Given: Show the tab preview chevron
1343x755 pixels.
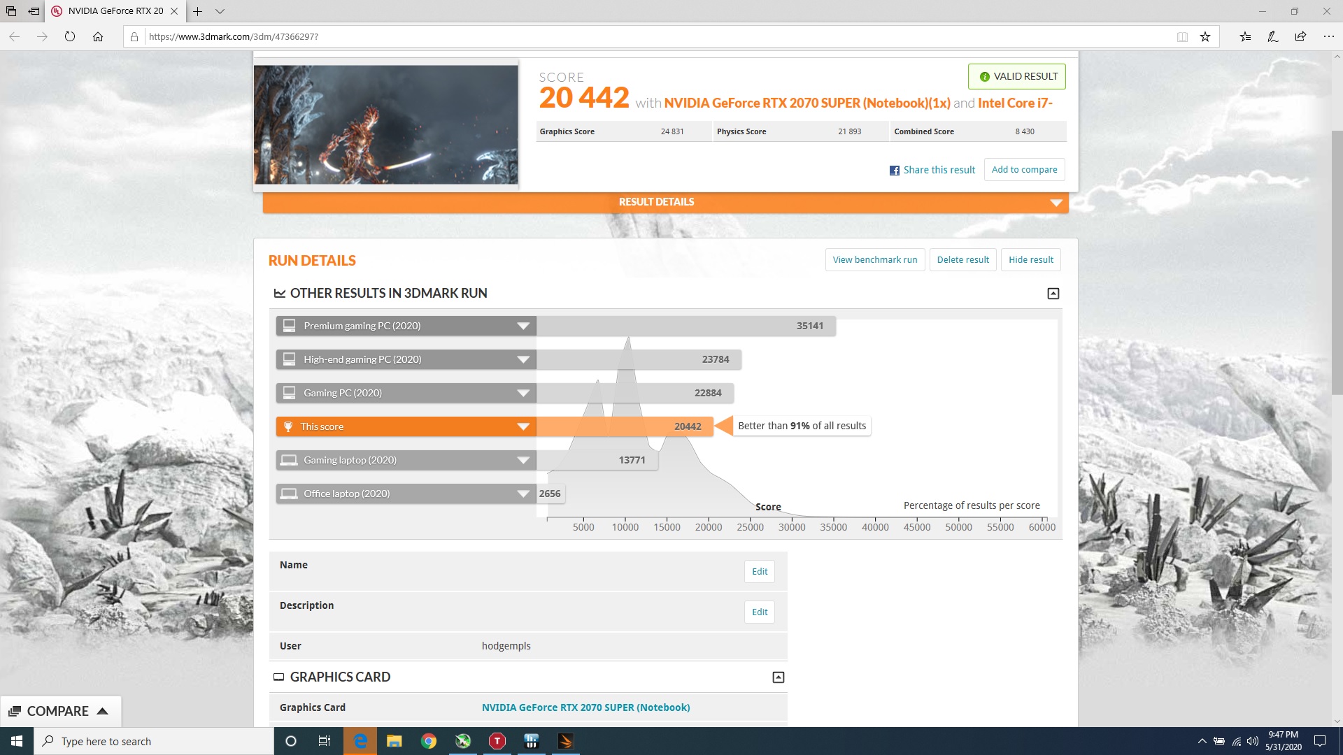Looking at the screenshot, I should (x=220, y=11).
